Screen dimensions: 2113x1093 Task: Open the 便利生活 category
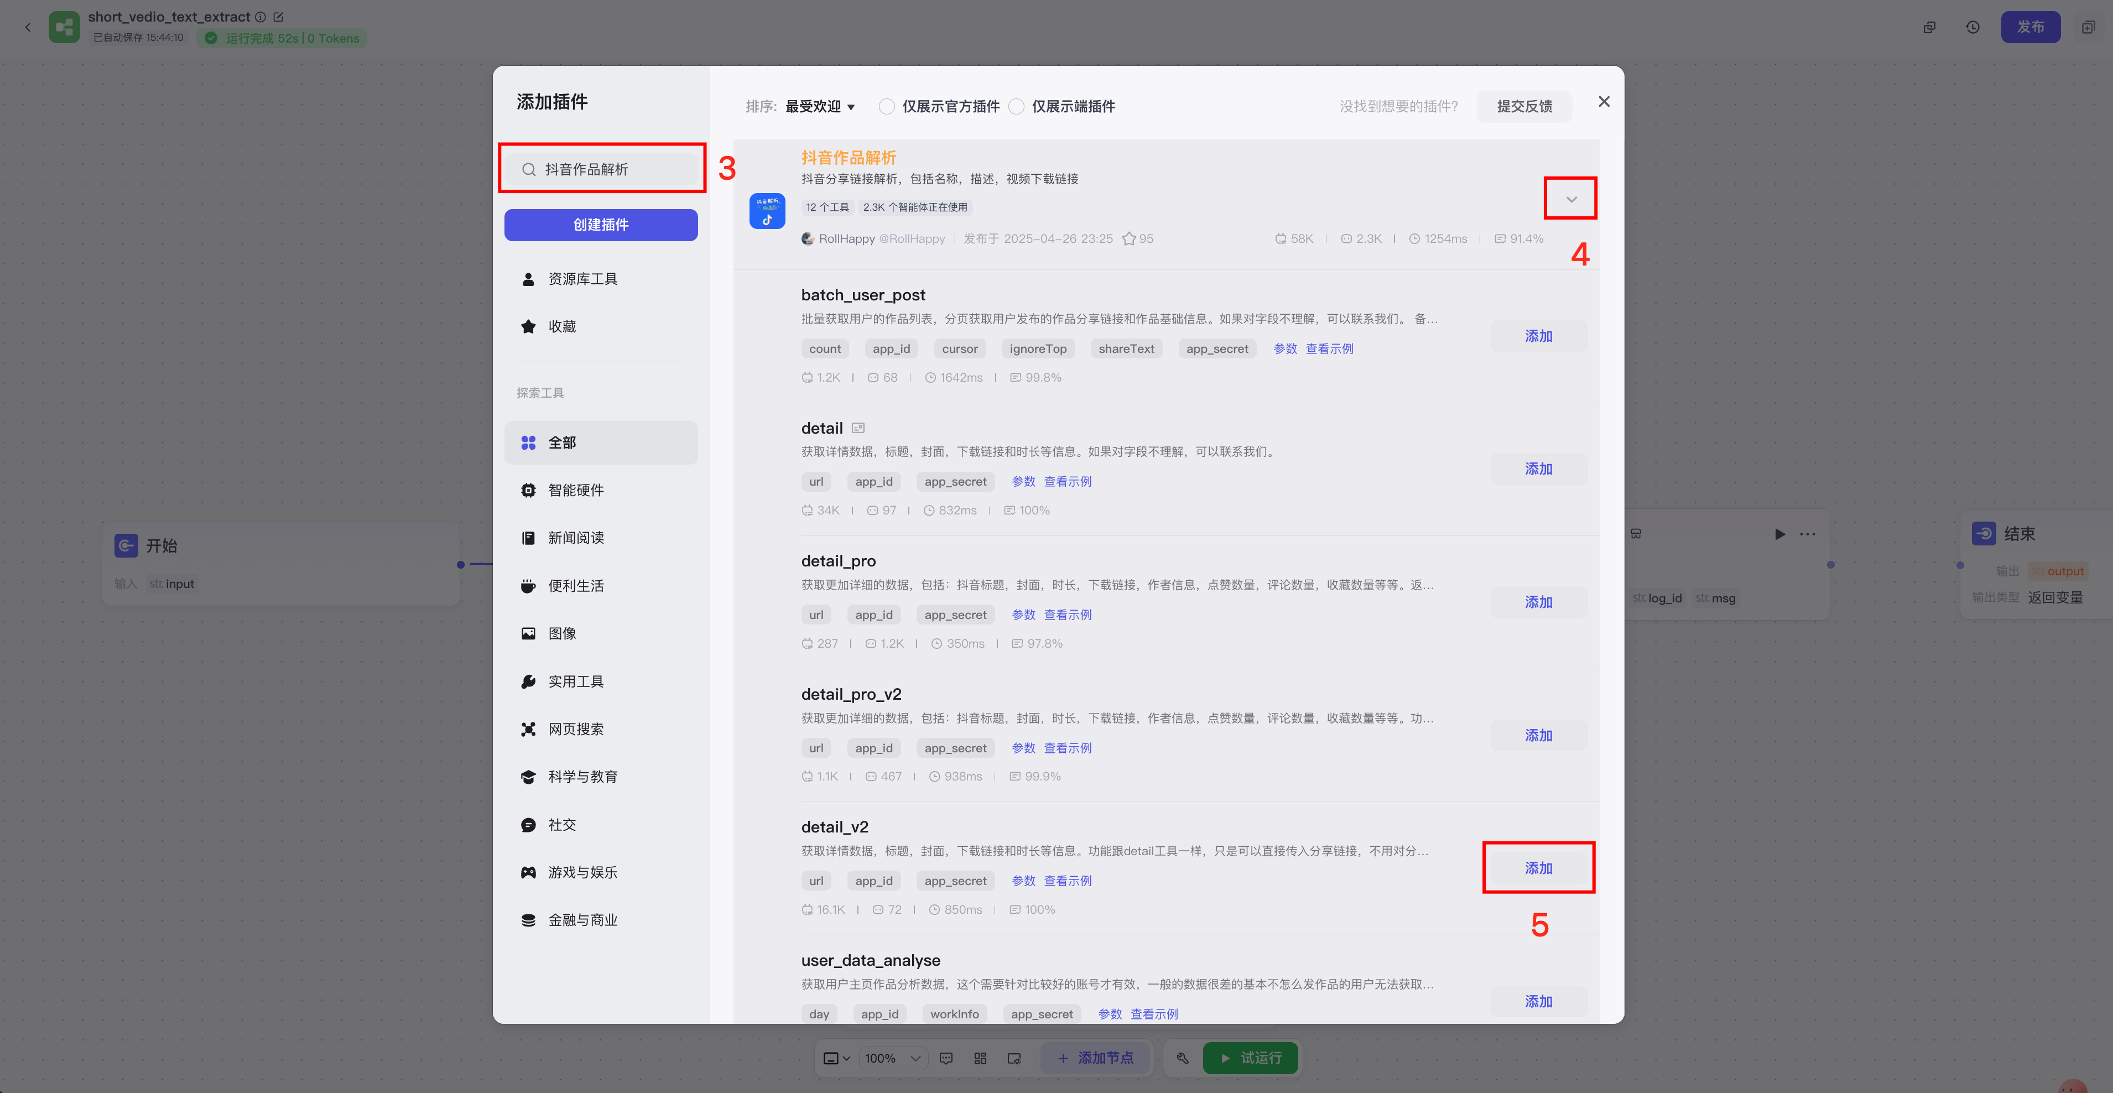(600, 585)
